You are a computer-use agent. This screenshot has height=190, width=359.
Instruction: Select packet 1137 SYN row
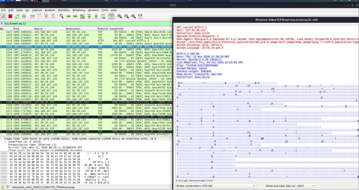(86, 32)
